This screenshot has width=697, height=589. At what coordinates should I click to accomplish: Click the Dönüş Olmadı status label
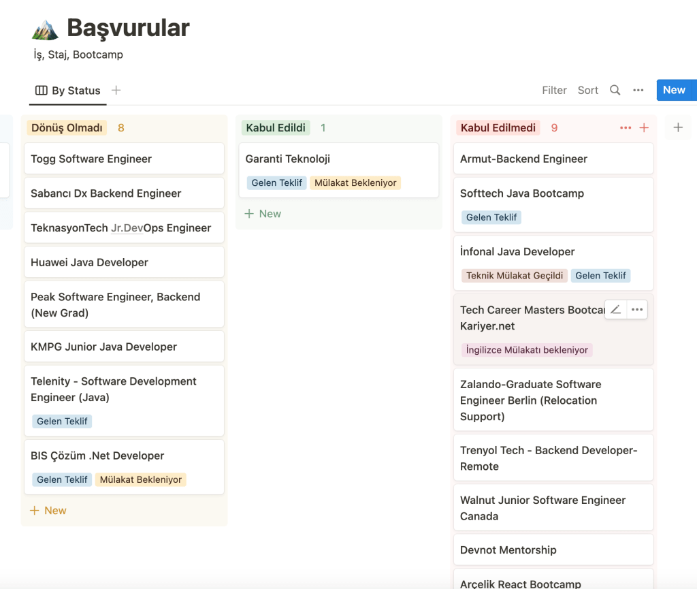[x=67, y=127]
